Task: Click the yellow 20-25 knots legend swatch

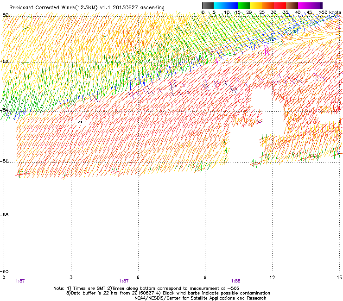Action: (256, 6)
